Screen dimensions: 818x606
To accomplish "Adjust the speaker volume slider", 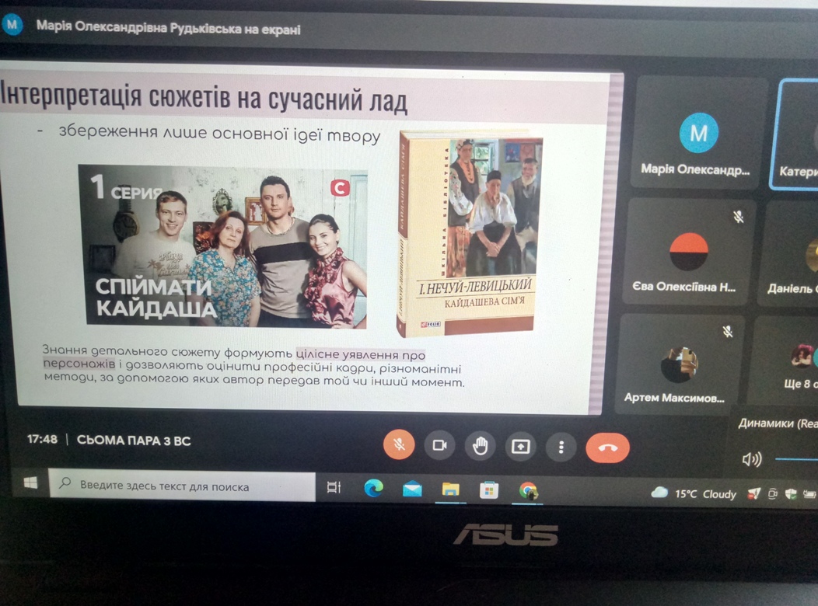I will (797, 460).
